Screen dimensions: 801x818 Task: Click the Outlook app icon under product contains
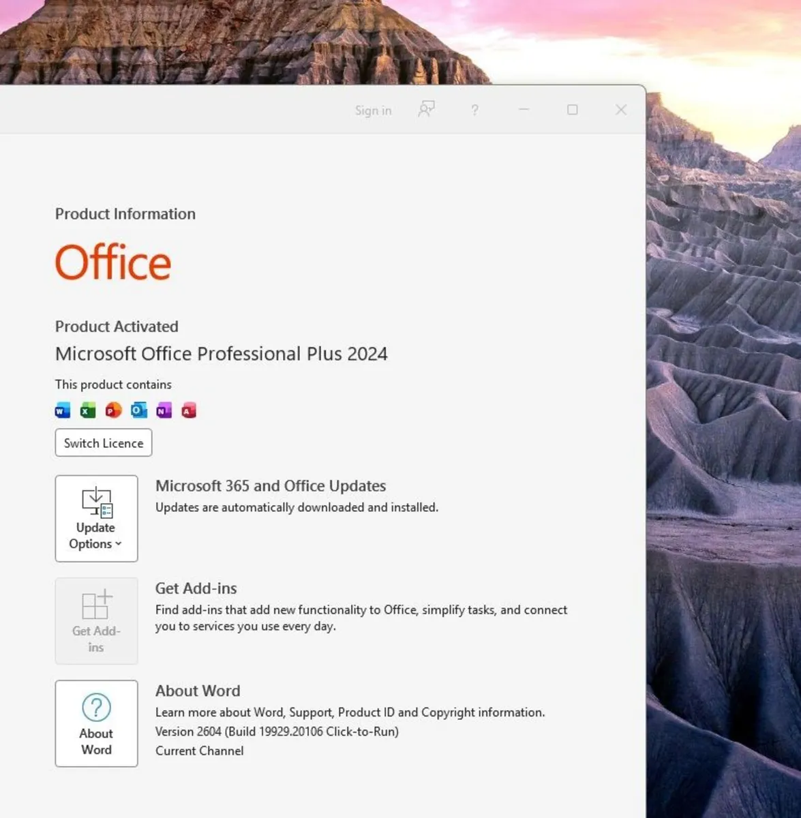tap(138, 410)
